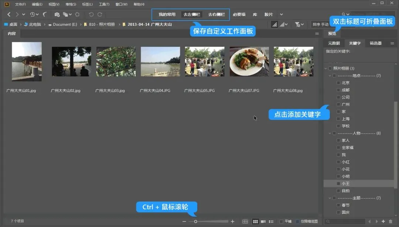
Task: Decrease thumbnail size with minus icon
Action: pos(184,221)
